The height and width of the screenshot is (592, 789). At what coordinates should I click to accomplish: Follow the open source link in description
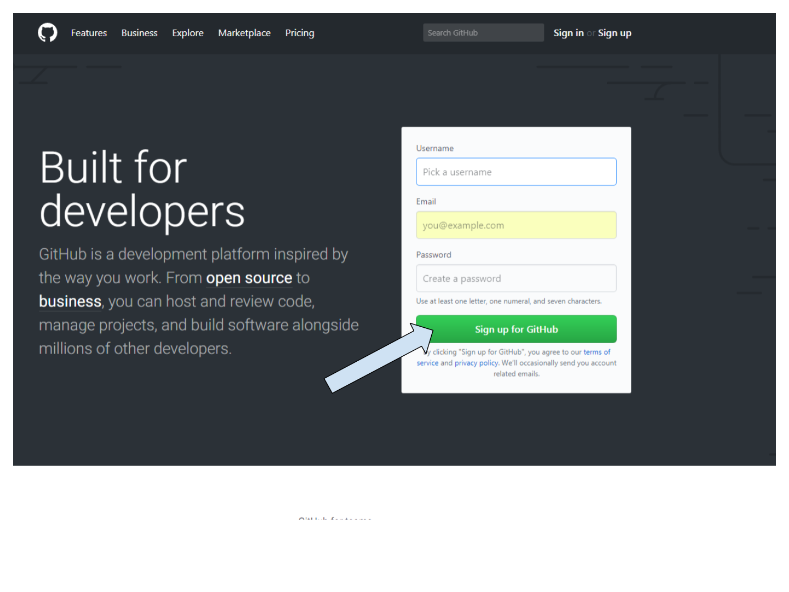pos(249,278)
